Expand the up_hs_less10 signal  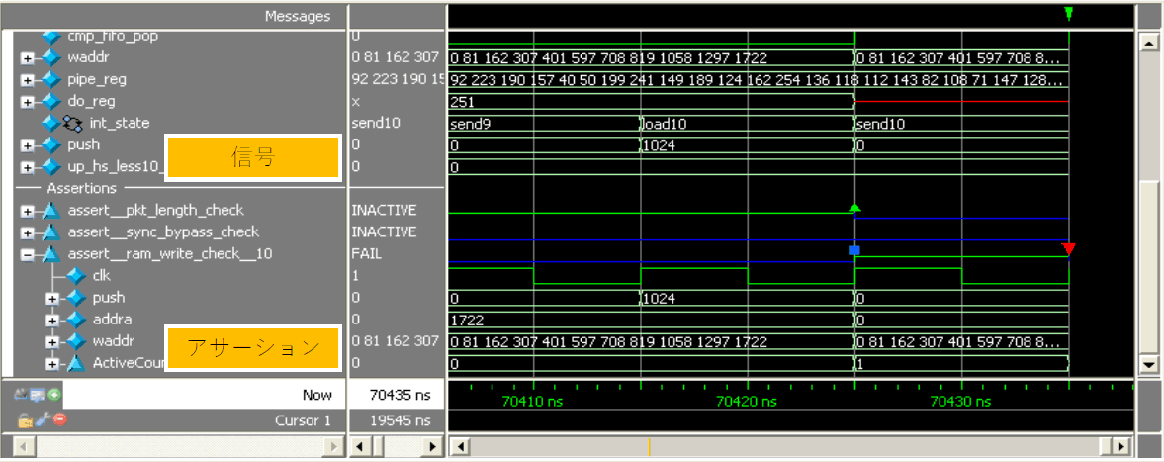pyautogui.click(x=28, y=167)
